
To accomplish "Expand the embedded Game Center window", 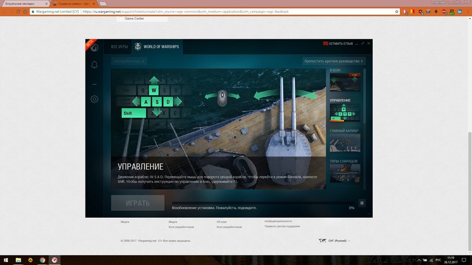I will click(x=363, y=44).
